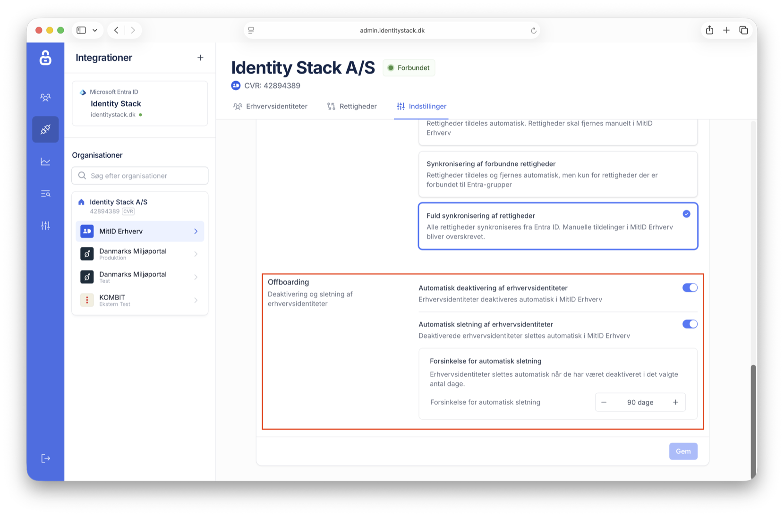Expand the MitID Erhverv chevron
Screen dimensions: 784x516
point(196,231)
